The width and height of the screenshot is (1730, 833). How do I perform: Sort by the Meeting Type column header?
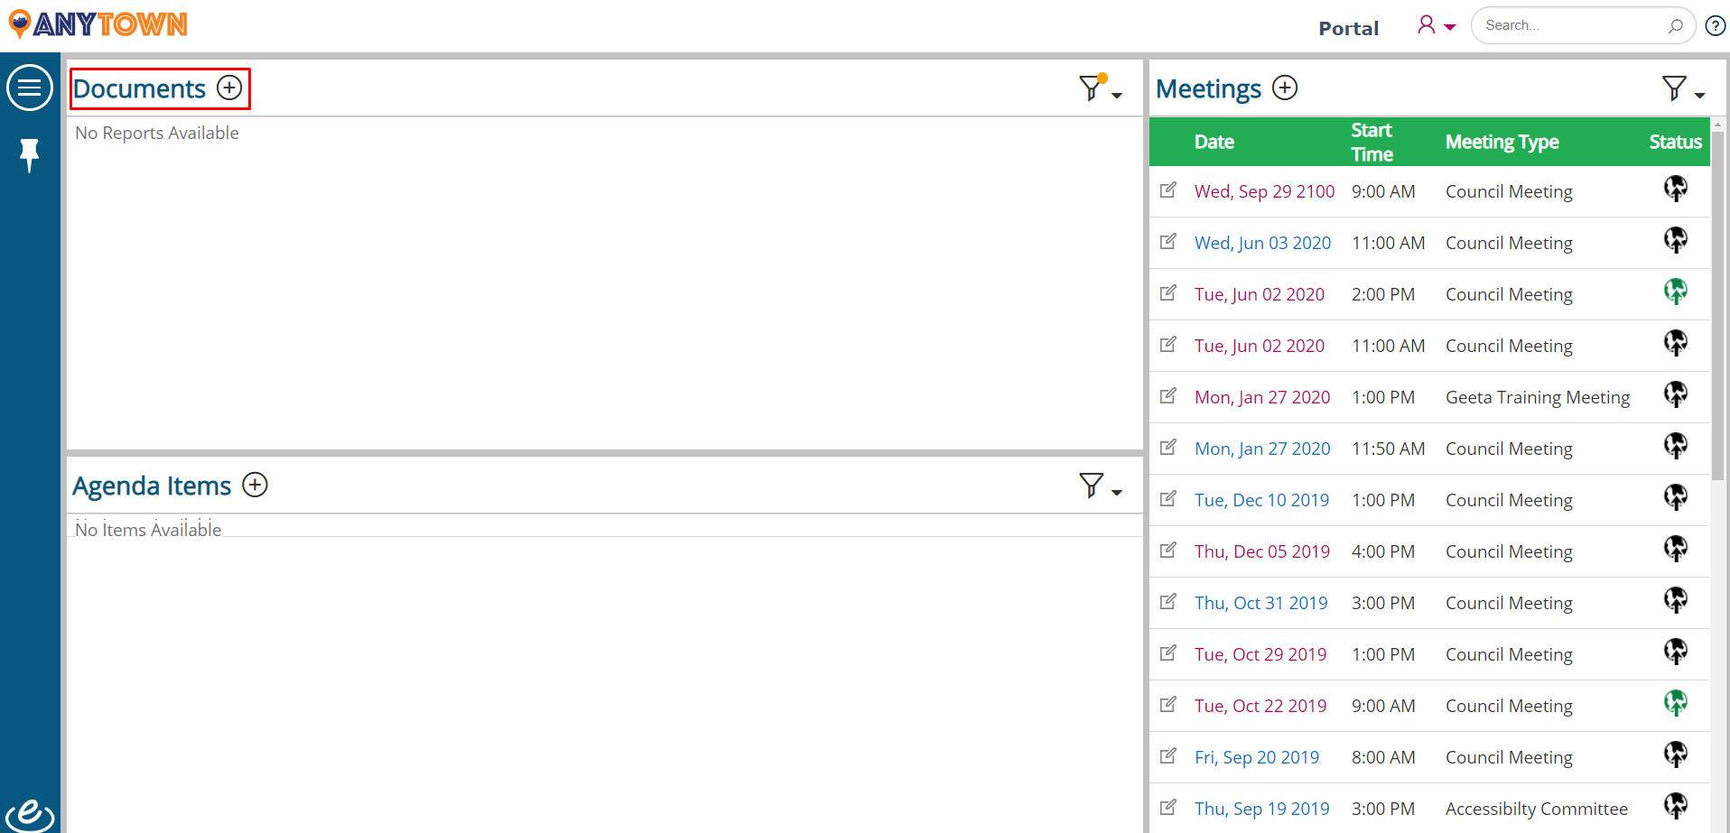[1502, 142]
